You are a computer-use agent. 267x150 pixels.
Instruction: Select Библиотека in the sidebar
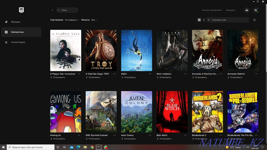point(17,32)
